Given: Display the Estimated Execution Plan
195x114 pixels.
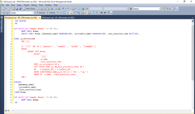Looking at the screenshot, I should point(64,13).
